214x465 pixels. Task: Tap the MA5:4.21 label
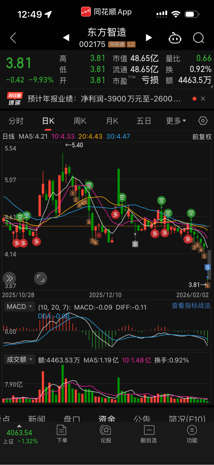coord(33,136)
